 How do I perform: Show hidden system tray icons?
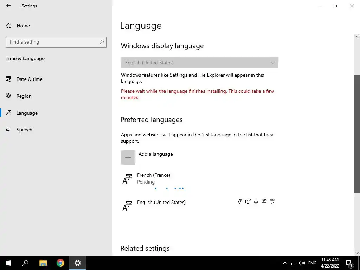pos(285,263)
